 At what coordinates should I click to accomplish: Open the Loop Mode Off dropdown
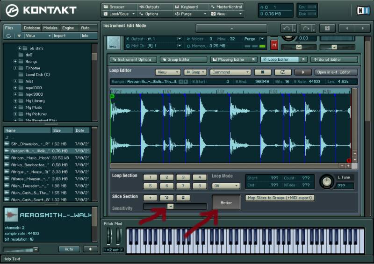pos(226,186)
